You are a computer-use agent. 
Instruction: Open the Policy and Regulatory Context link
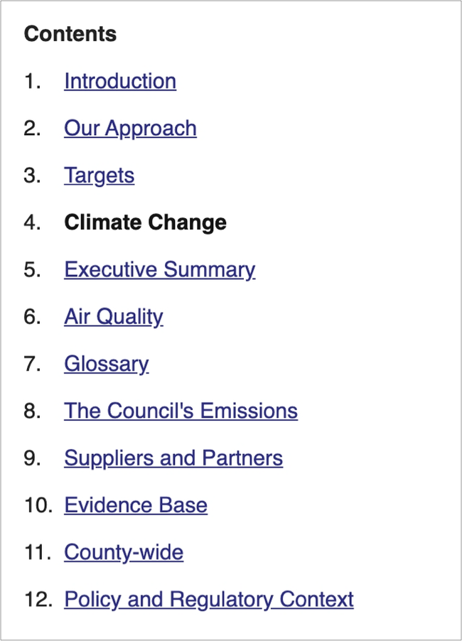209,600
